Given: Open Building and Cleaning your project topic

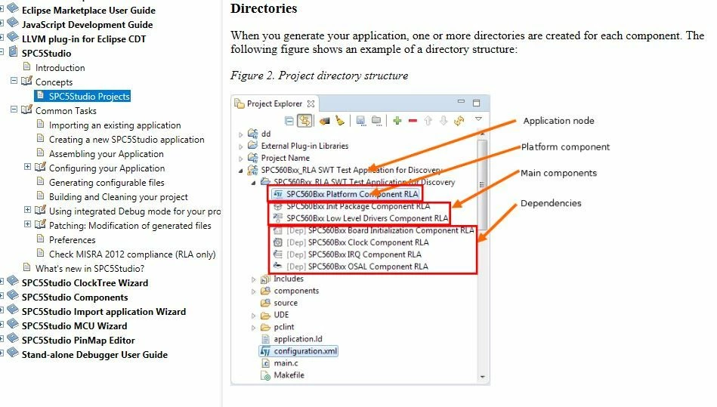Looking at the screenshot, I should 119,196.
